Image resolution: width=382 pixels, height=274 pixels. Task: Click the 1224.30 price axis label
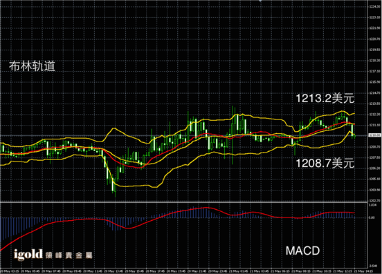coord(374,7)
